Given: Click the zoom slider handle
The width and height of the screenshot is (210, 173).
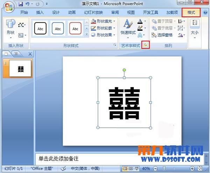Looking at the screenshot, I should (164, 168).
